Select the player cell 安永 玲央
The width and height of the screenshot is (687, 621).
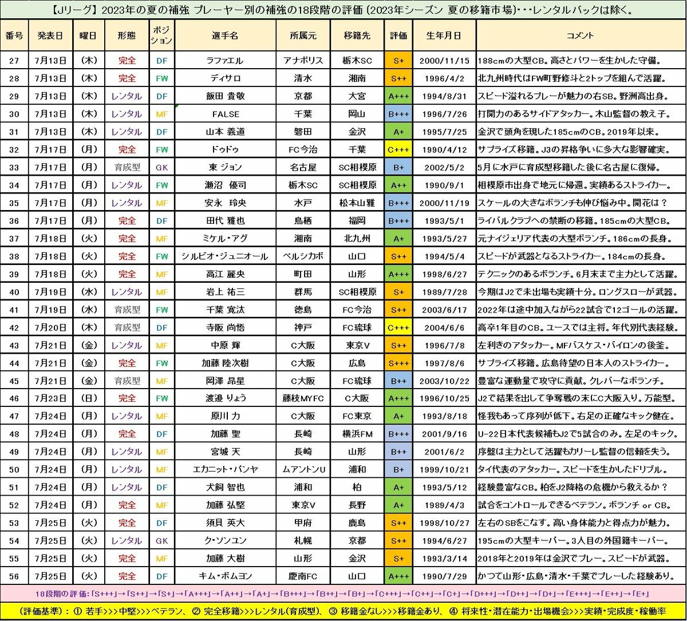tap(224, 203)
